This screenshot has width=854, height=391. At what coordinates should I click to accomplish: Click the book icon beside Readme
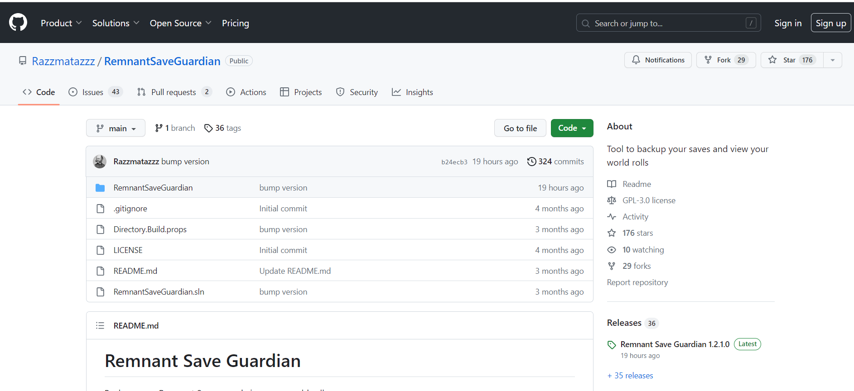pyautogui.click(x=612, y=184)
